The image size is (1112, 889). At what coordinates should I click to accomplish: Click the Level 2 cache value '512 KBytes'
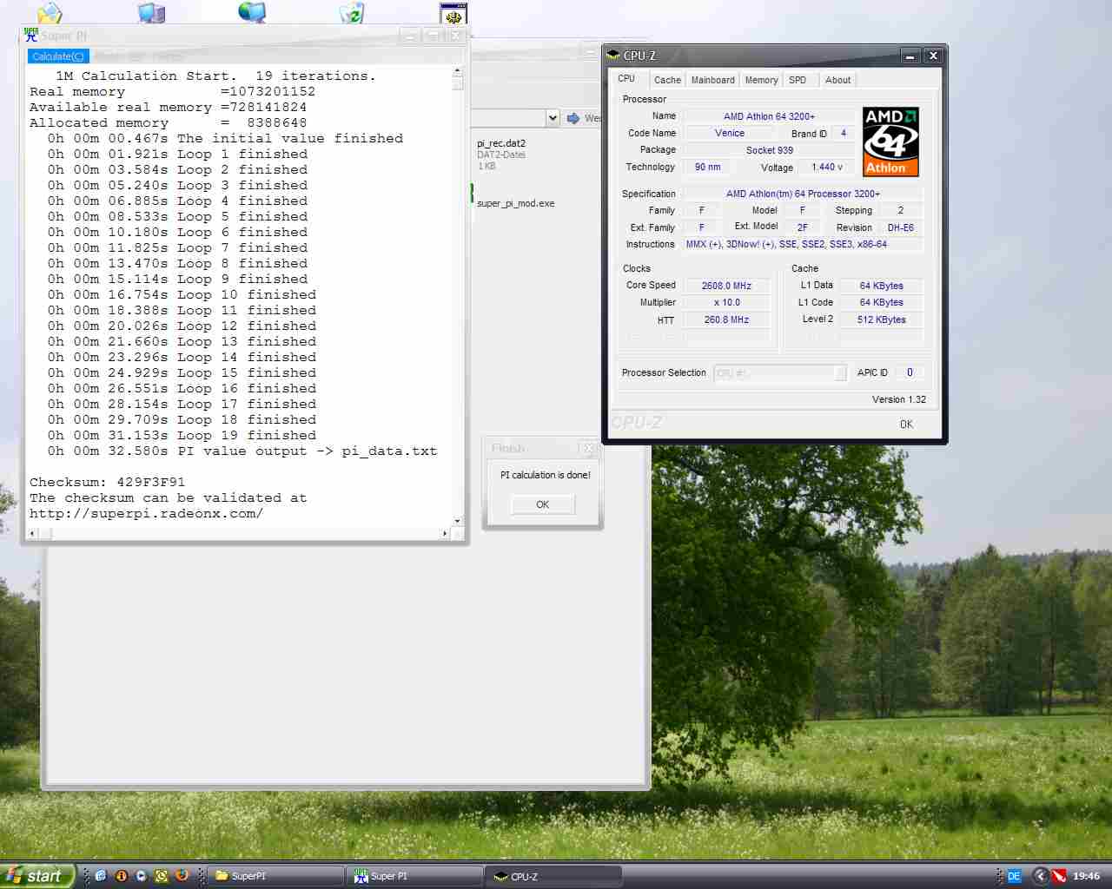881,320
